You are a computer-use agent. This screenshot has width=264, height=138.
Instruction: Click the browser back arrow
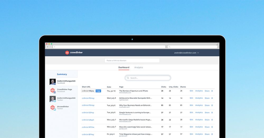pos(48,47)
